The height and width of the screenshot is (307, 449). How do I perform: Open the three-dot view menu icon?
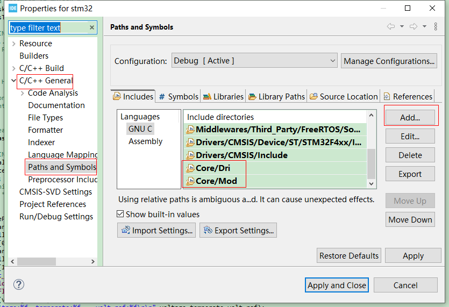436,27
